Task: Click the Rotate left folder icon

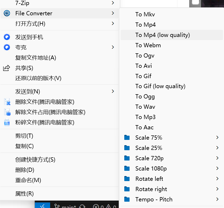Action: tap(127, 179)
